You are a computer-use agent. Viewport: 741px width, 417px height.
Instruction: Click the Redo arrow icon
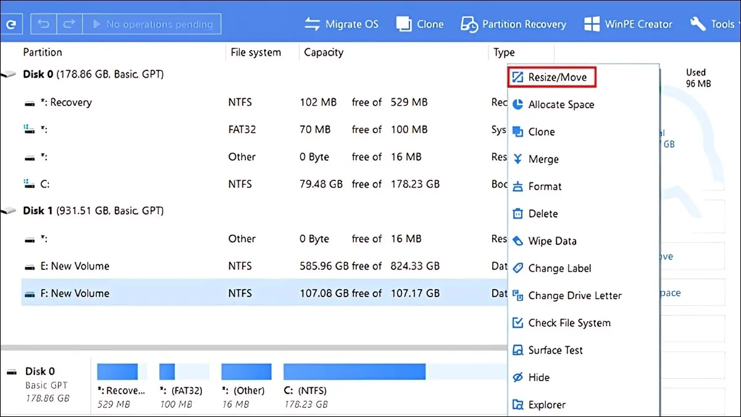69,23
